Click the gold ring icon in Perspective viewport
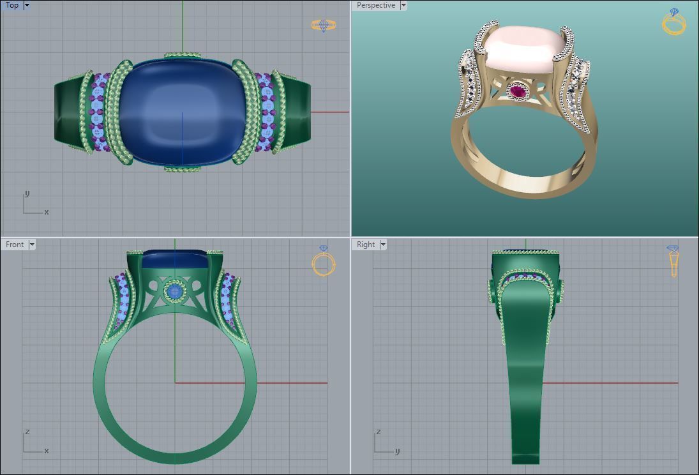The width and height of the screenshot is (699, 475). [673, 22]
